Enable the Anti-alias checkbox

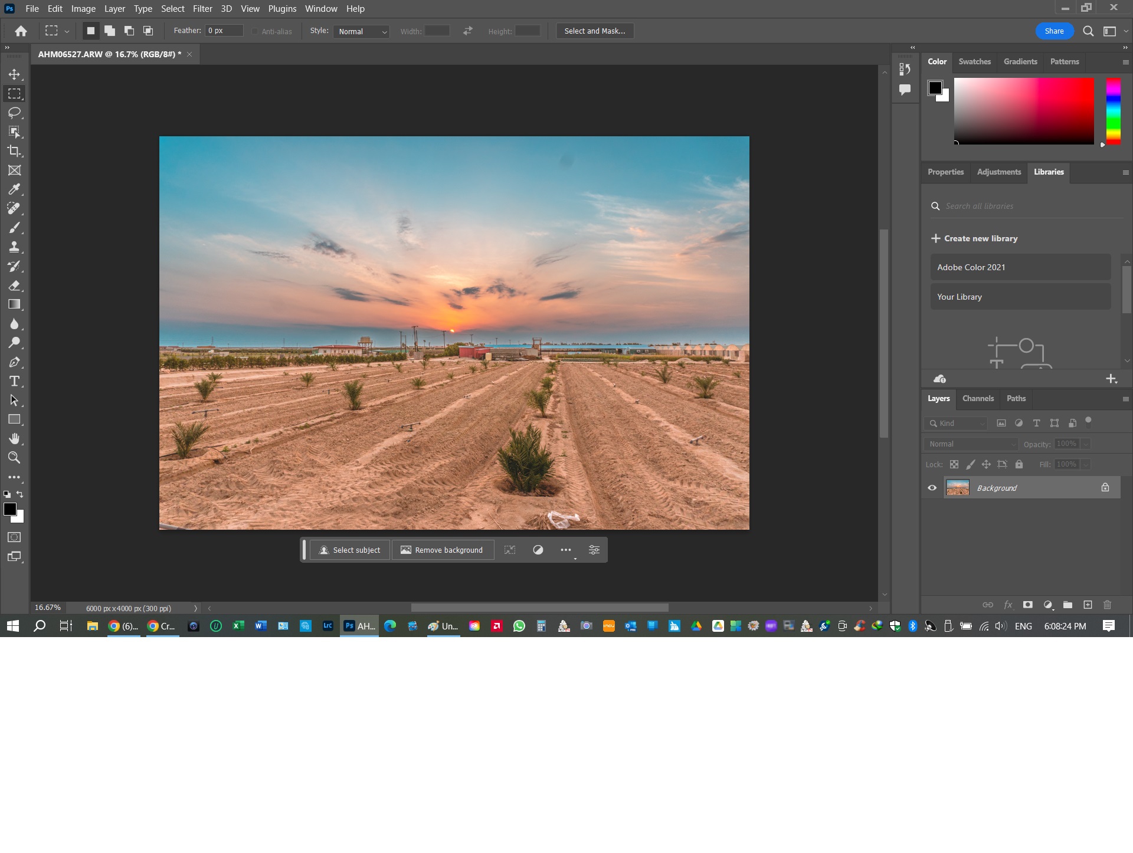255,31
